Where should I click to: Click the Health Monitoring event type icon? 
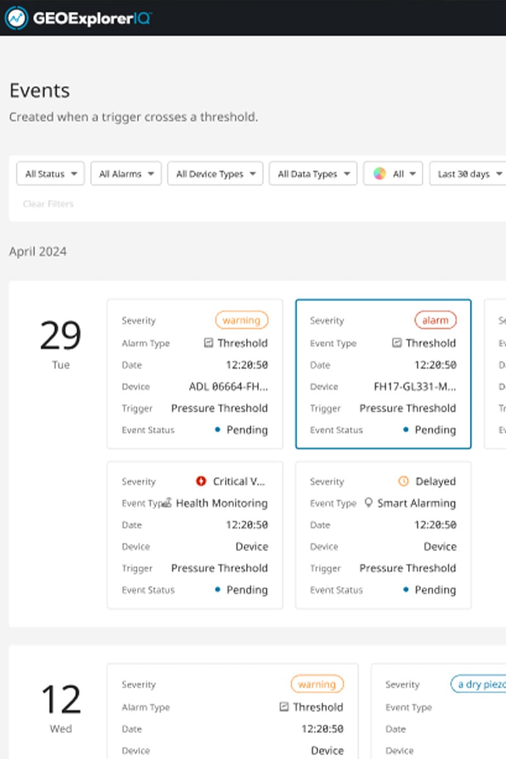(166, 503)
